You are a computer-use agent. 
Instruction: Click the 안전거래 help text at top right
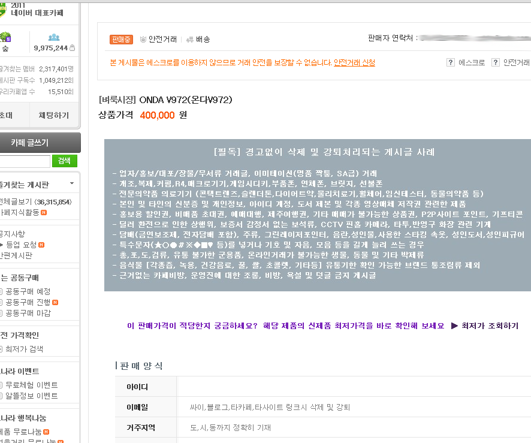pyautogui.click(x=516, y=62)
